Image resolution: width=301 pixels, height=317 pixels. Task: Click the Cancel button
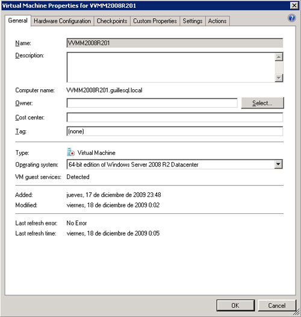tap(277, 306)
